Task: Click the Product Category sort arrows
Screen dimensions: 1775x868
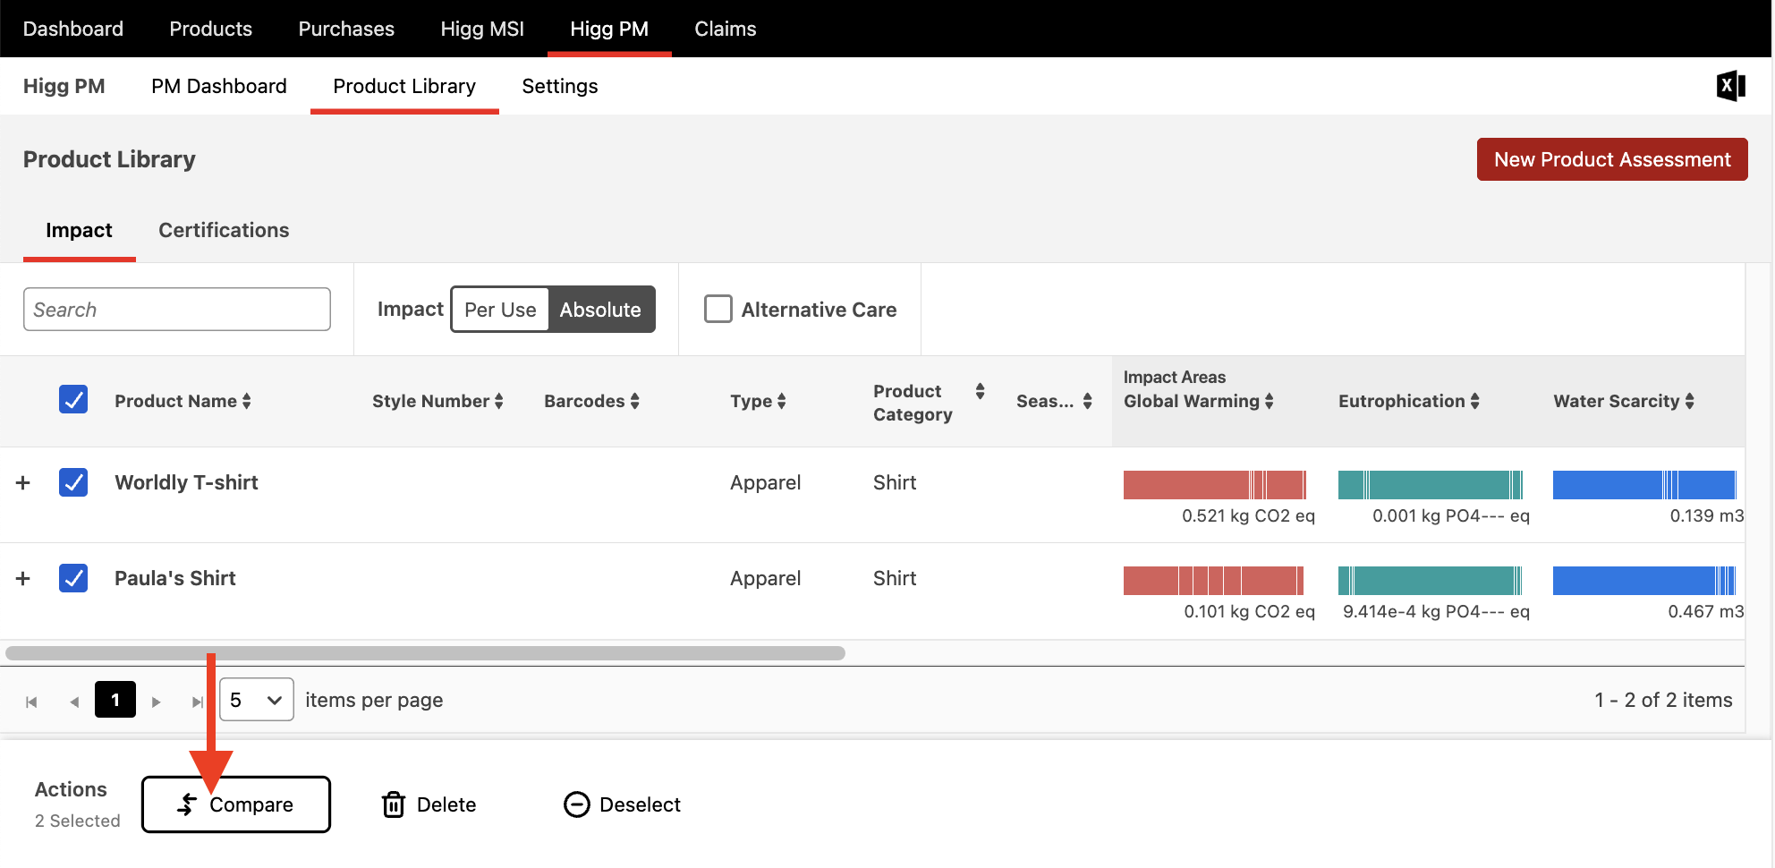Action: (980, 391)
